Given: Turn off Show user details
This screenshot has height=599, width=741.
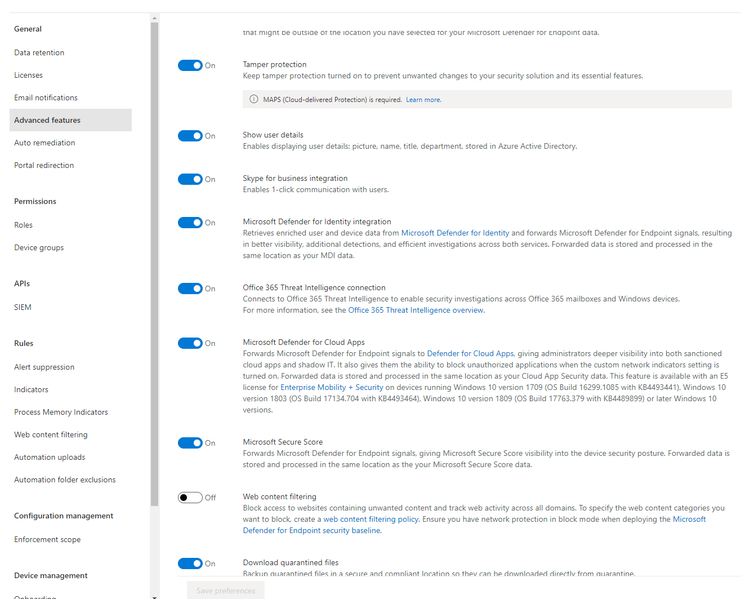Looking at the screenshot, I should pos(190,136).
